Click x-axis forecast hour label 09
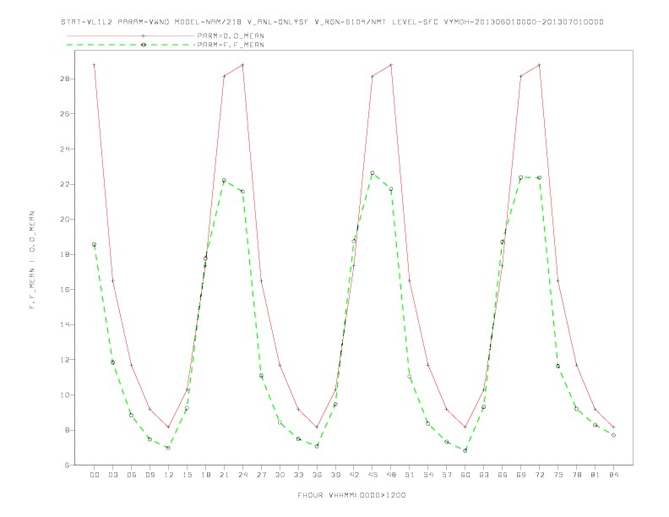669x517 pixels. click(x=150, y=475)
